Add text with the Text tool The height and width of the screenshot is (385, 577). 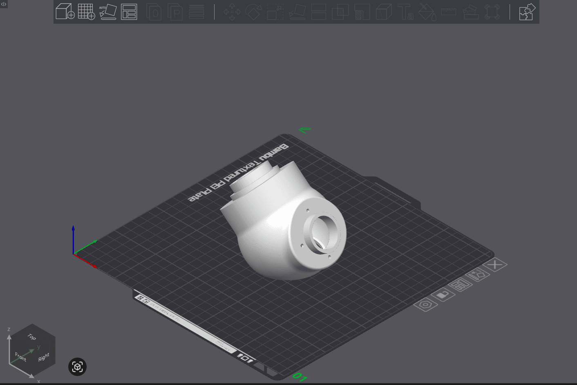click(x=406, y=12)
